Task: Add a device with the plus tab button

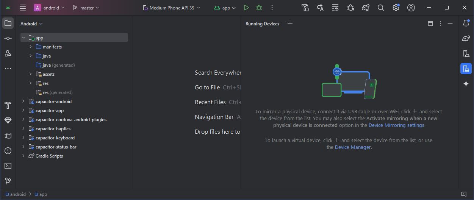Action: point(290,23)
